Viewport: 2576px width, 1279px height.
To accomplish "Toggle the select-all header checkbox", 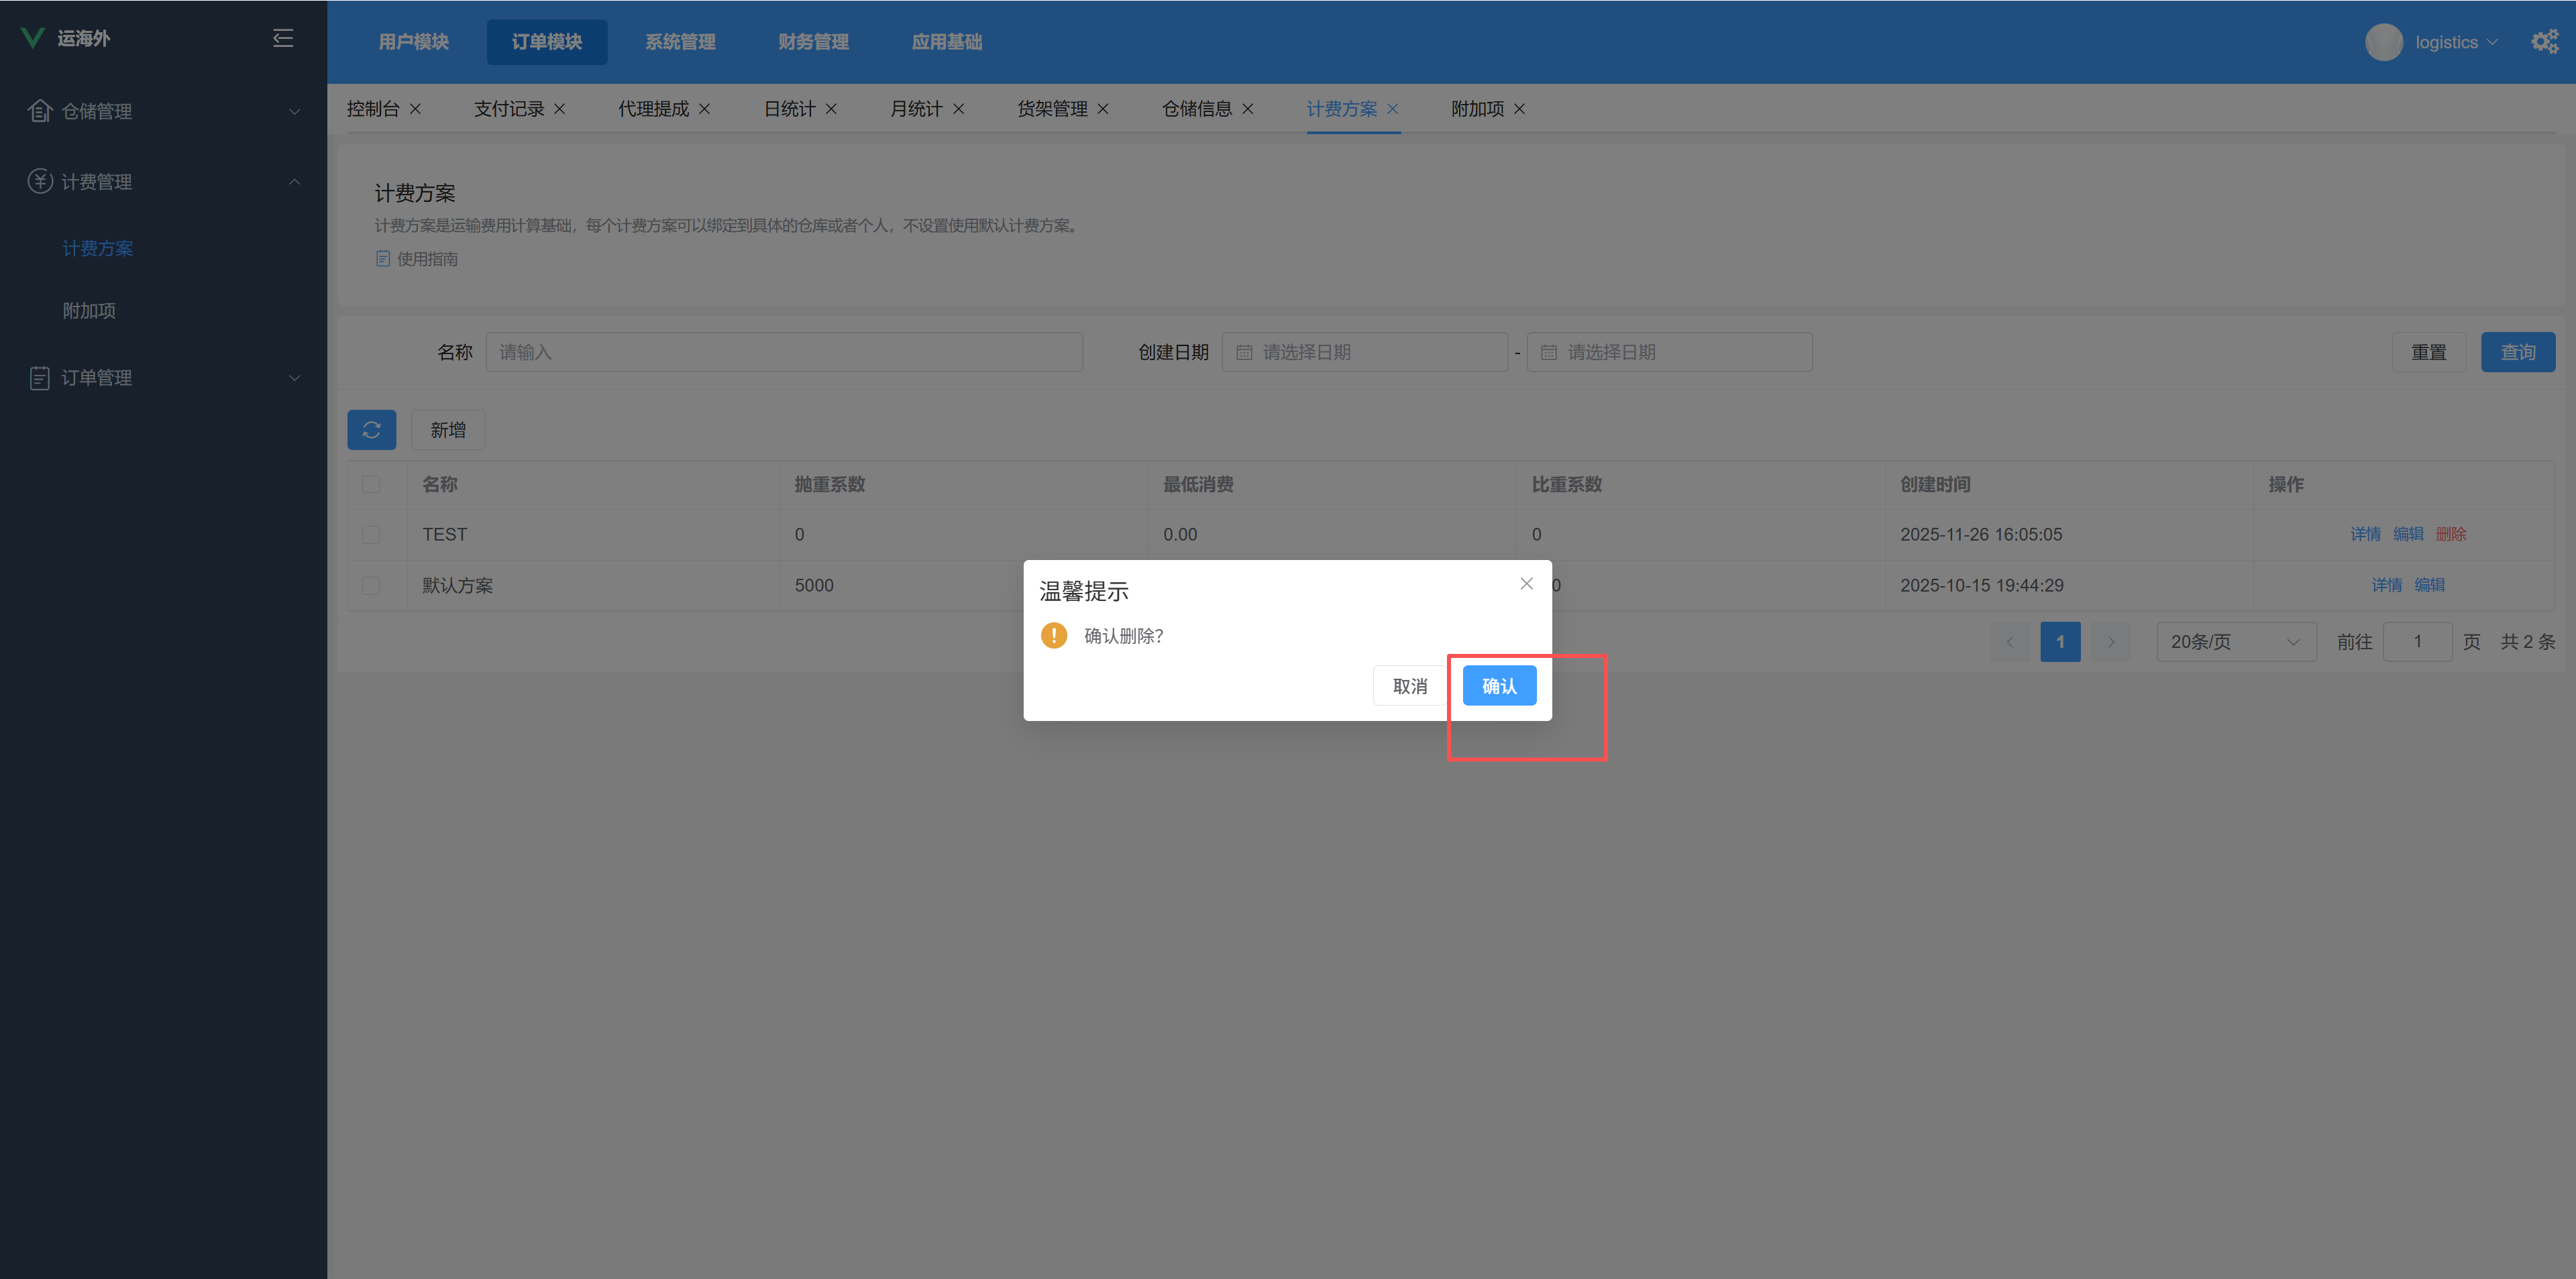I will click(371, 484).
